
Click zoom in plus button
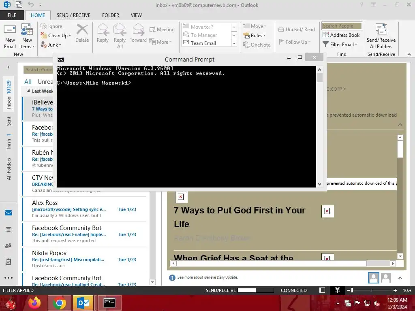[x=395, y=290]
